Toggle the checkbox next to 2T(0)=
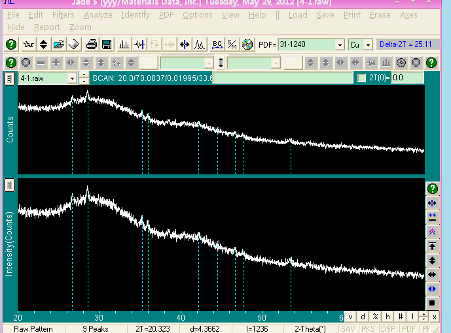 361,78
